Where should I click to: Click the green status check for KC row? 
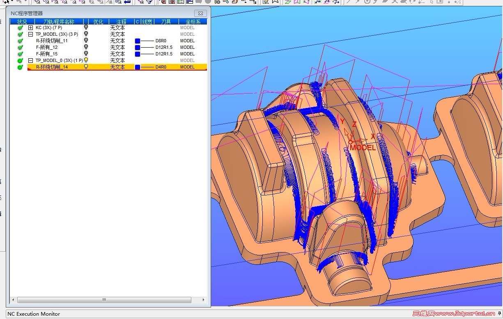pos(20,28)
